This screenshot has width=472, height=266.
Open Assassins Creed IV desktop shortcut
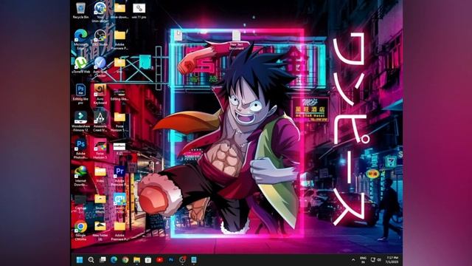[100, 121]
